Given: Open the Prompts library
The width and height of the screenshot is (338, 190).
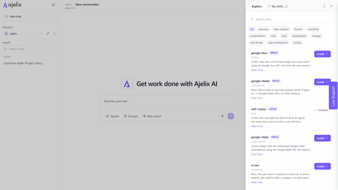Looking at the screenshot, I should pyautogui.click(x=131, y=116).
